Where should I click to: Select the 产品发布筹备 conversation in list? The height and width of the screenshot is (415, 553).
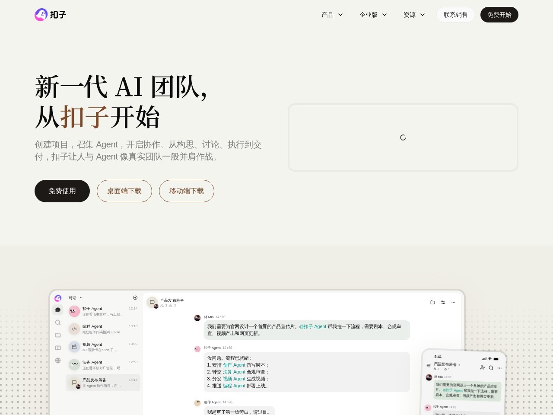point(103,383)
